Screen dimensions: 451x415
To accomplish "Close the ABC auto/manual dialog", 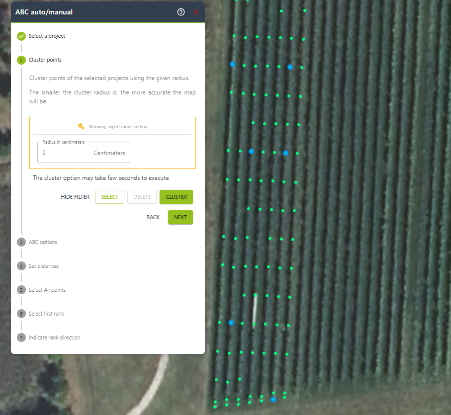I will point(196,12).
